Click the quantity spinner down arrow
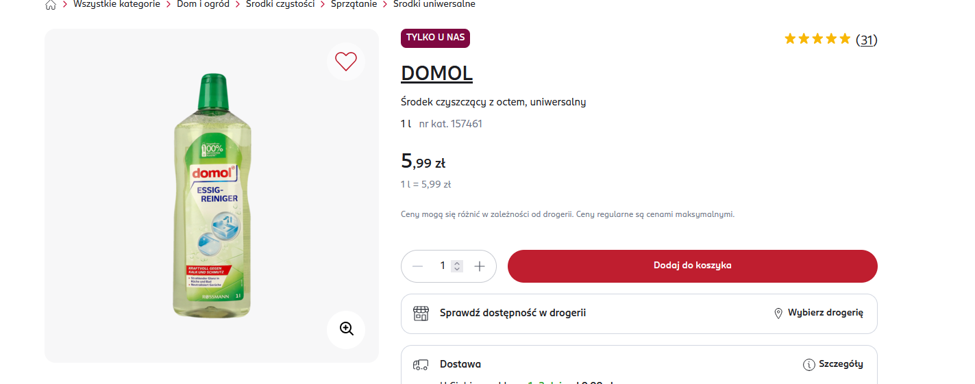The width and height of the screenshot is (975, 384). click(457, 269)
